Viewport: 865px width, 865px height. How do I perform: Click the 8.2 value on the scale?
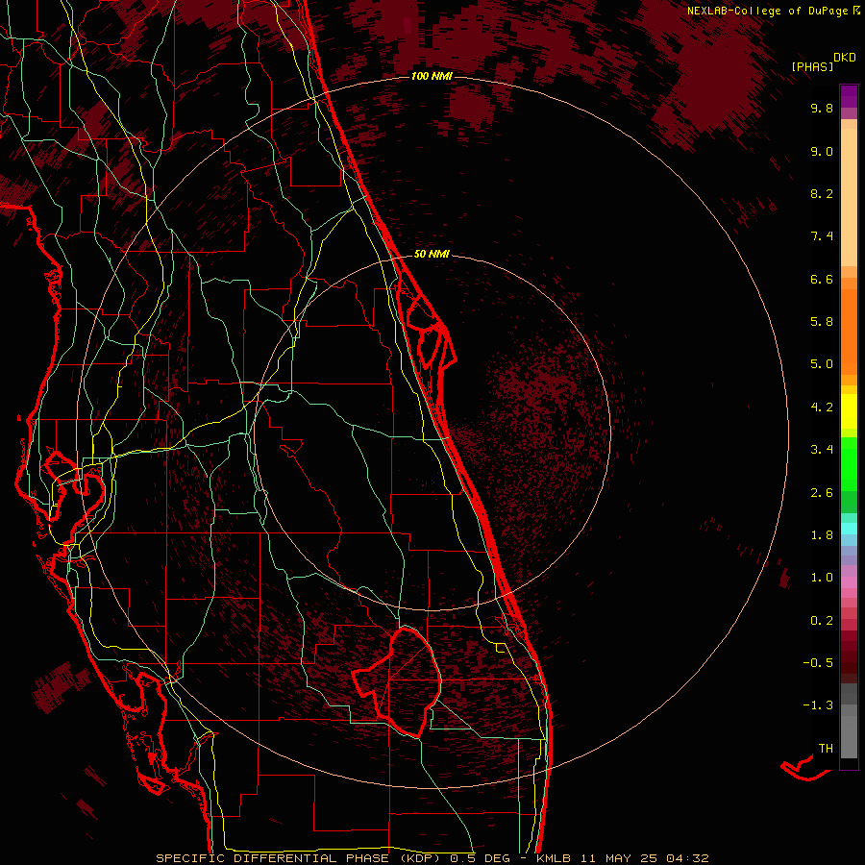[822, 193]
